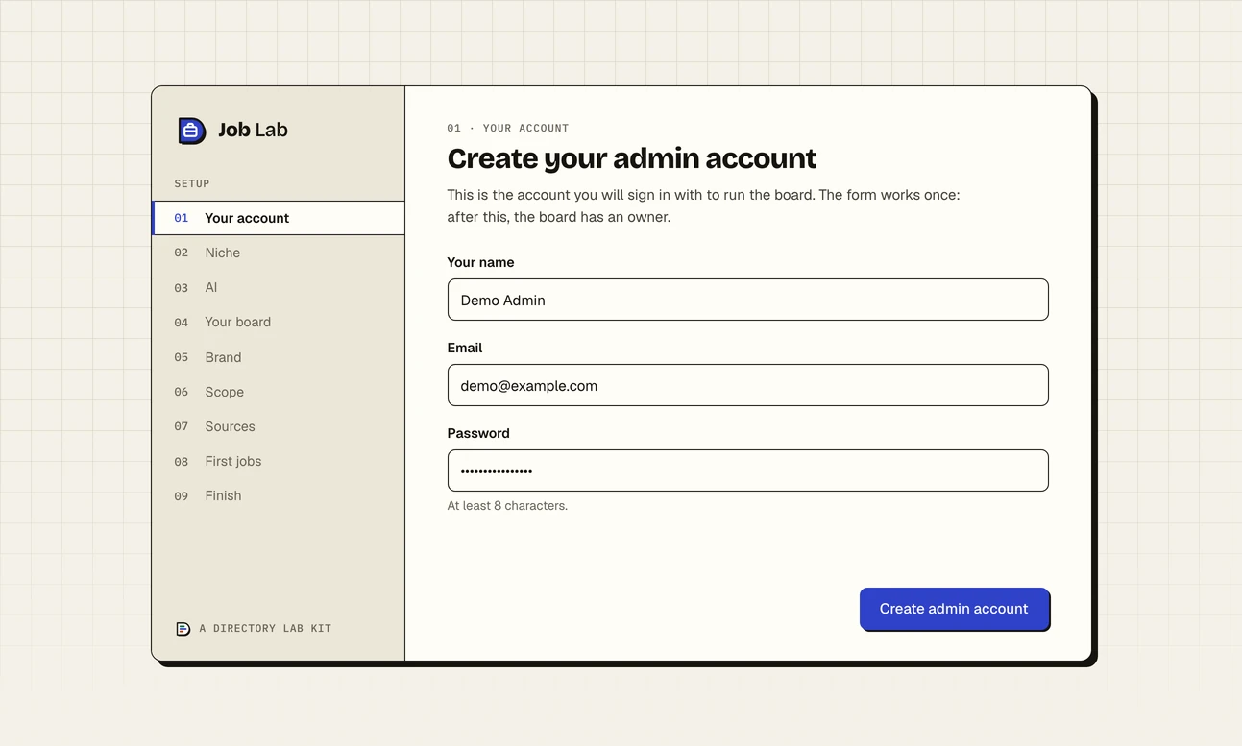Viewport: 1242px width, 746px height.
Task: Click the "A DIRECTORY LAB KIT" footer text
Action: [x=265, y=629]
